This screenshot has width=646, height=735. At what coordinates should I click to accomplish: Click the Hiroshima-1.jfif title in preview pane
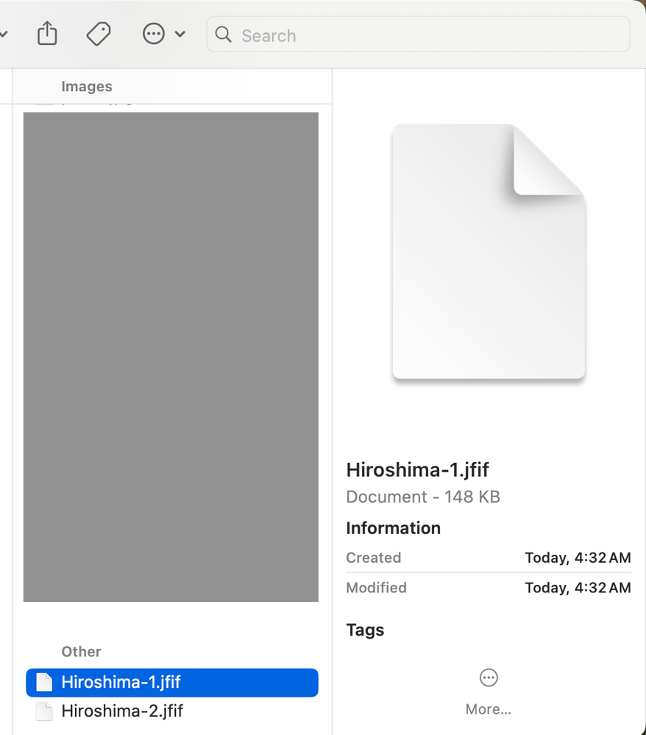pyautogui.click(x=418, y=469)
